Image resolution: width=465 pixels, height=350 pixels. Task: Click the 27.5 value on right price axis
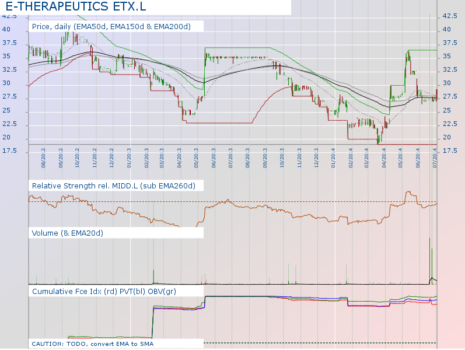[450, 97]
